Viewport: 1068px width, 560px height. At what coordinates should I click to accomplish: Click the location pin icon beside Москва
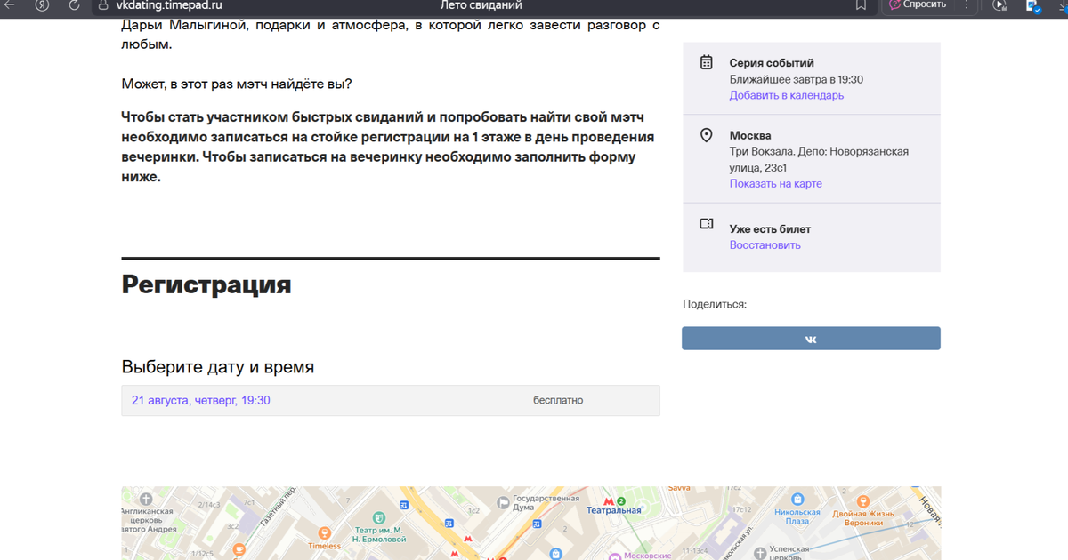(x=705, y=135)
